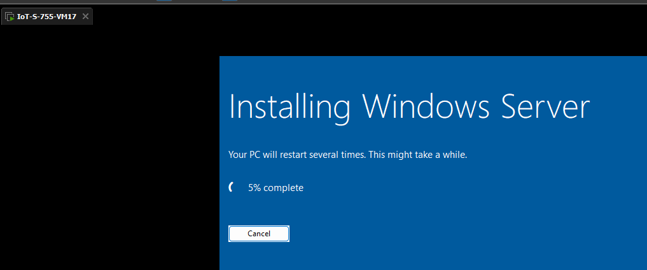Click the "Your PC will restart several times" message
647x270 pixels.
[x=347, y=155]
